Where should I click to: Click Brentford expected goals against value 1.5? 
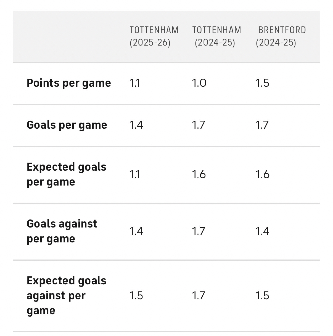click(262, 295)
